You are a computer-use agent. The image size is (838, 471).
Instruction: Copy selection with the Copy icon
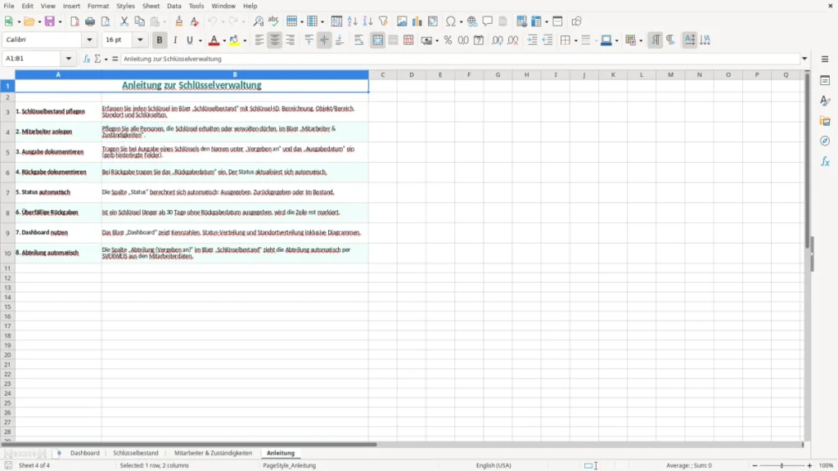[139, 21]
